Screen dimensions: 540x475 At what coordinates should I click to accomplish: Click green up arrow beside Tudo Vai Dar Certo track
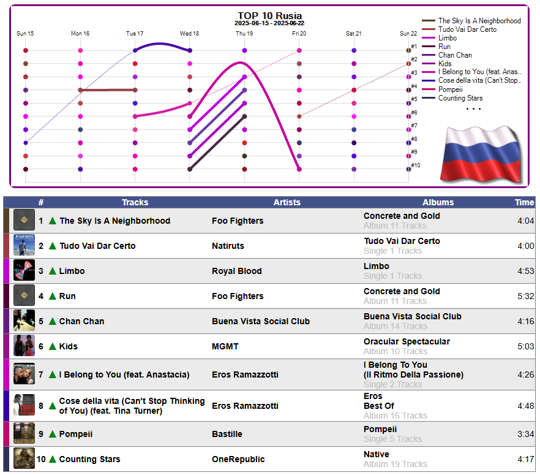(53, 246)
